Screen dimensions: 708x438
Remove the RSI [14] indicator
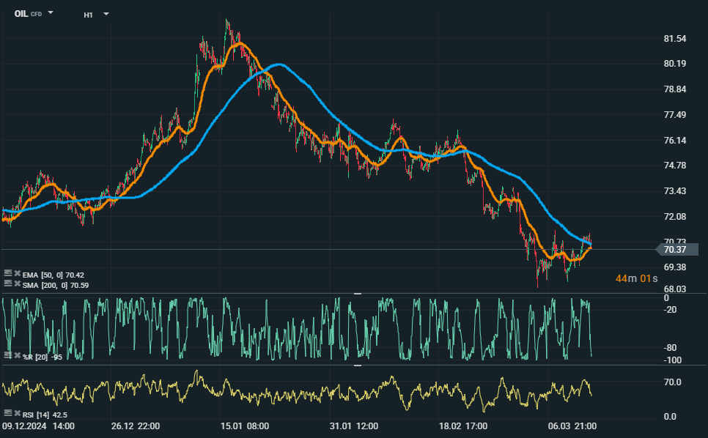point(17,413)
